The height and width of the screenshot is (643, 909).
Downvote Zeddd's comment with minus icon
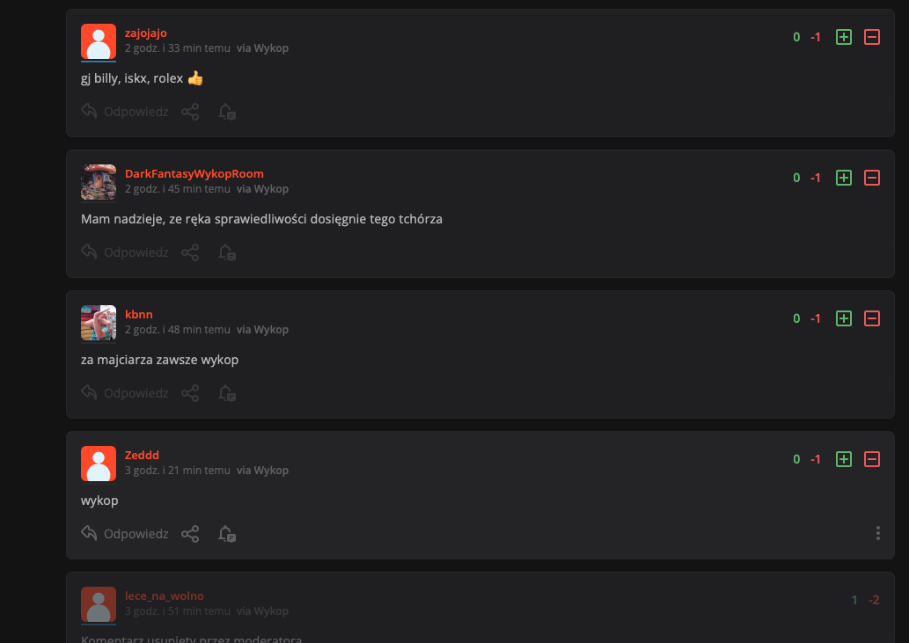(872, 459)
